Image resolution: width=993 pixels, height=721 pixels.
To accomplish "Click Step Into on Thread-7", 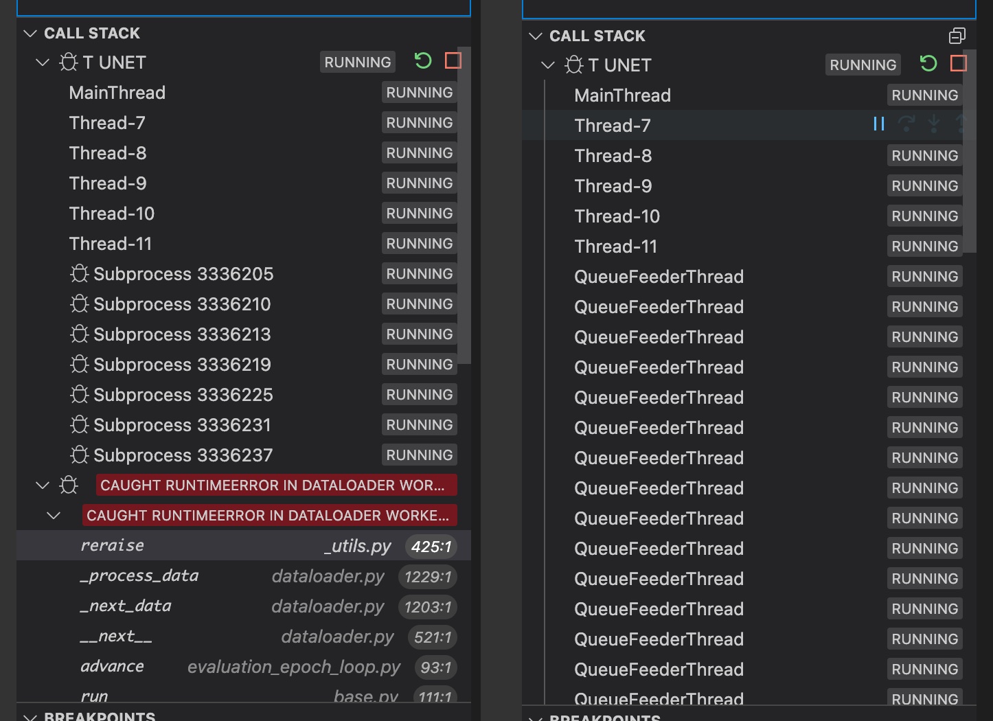I will coord(933,124).
